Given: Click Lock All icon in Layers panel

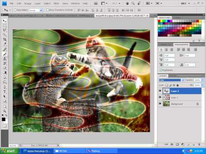Looking at the screenshot, I should (x=178, y=85).
